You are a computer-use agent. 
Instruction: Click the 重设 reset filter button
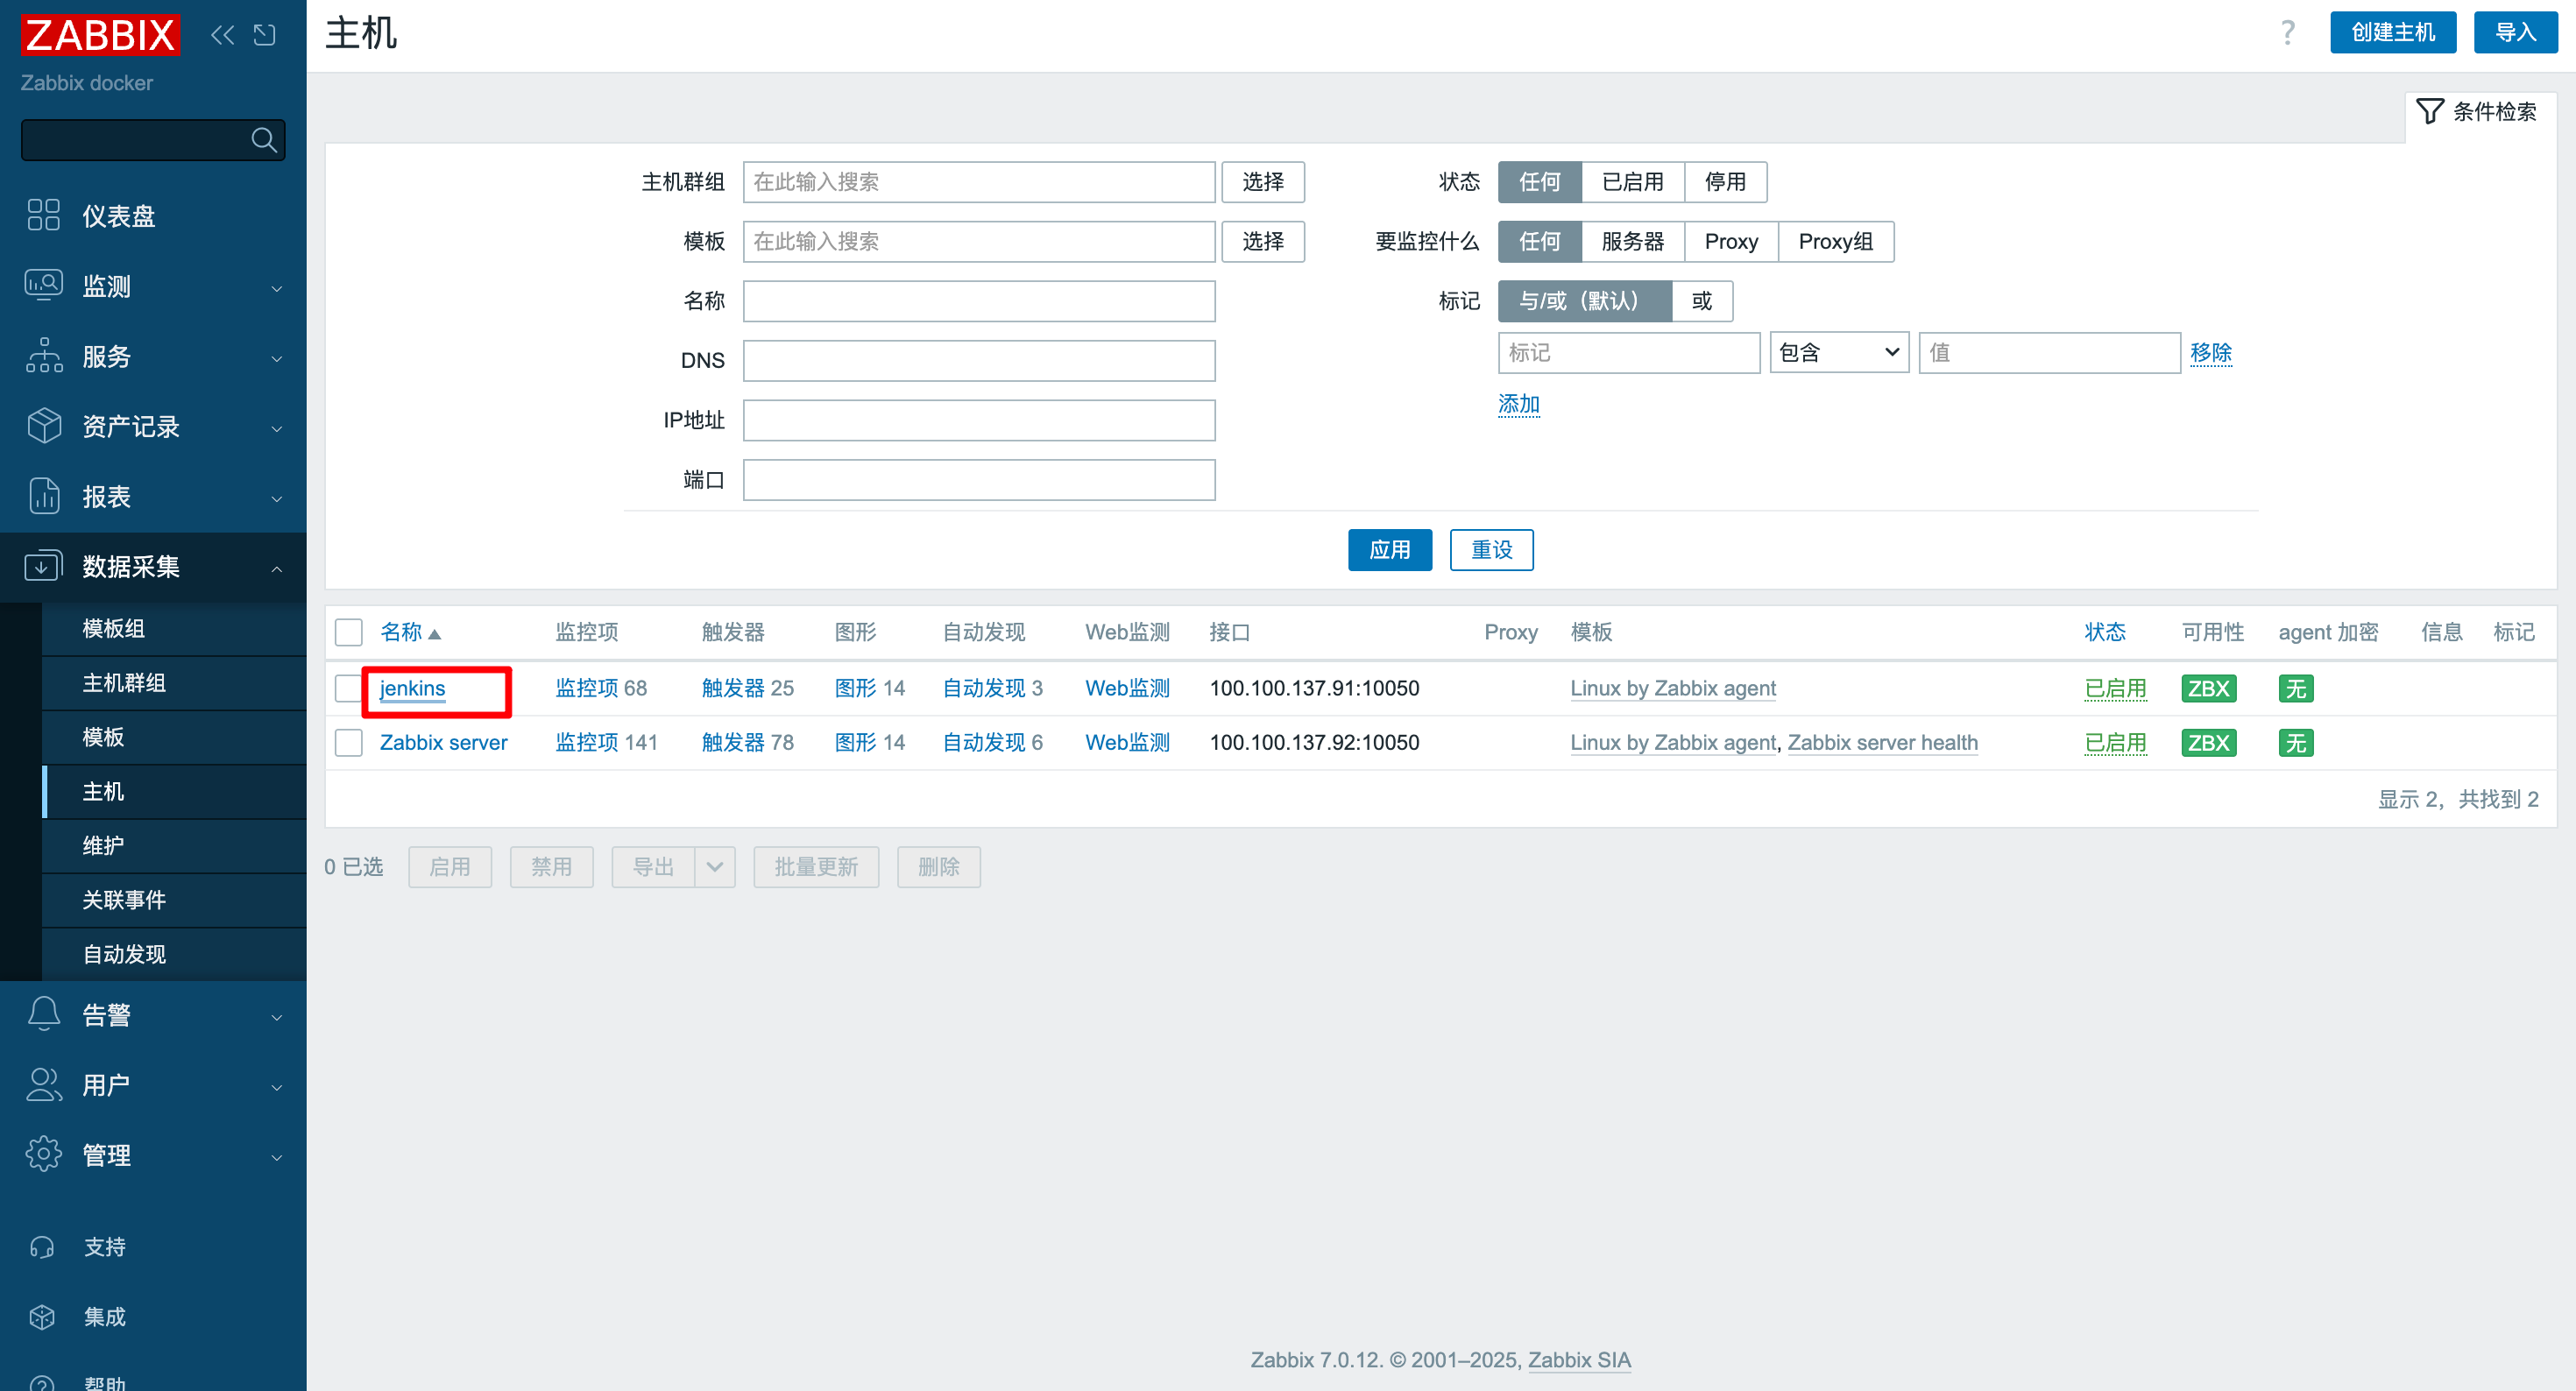tap(1491, 550)
